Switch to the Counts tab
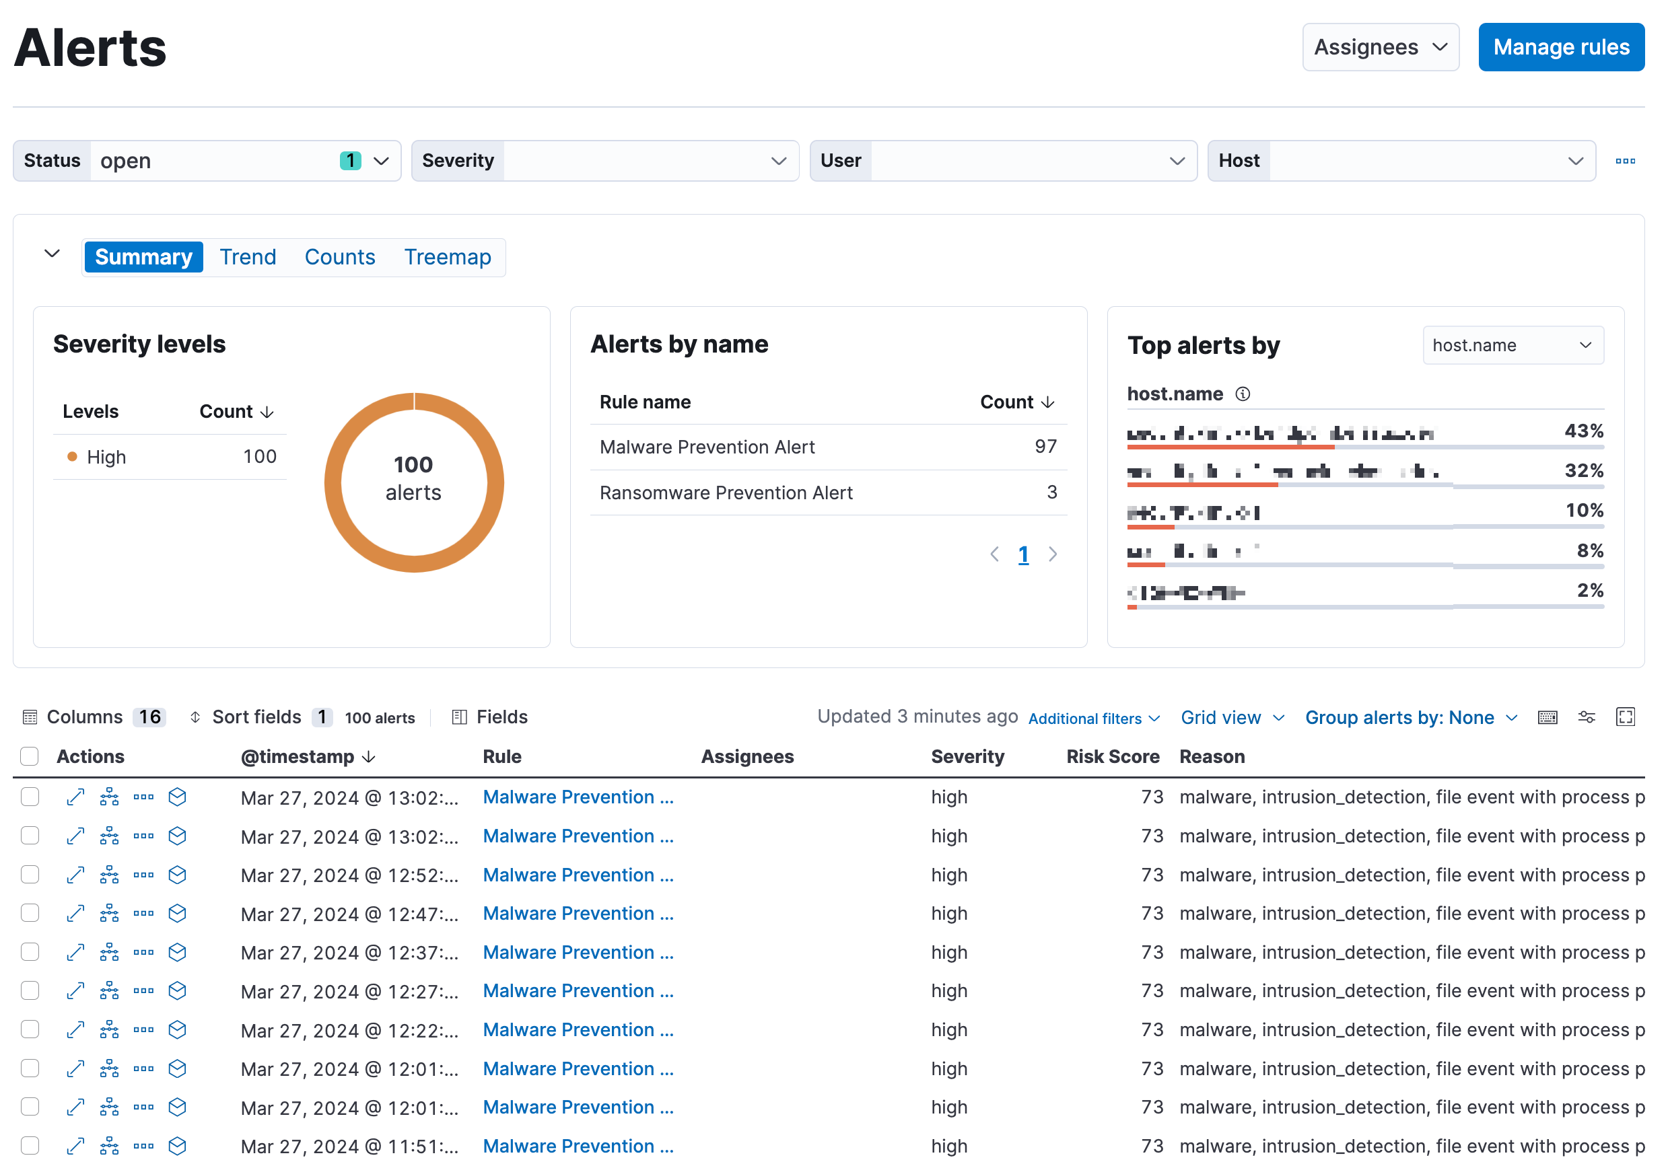The height and width of the screenshot is (1166, 1668). pyautogui.click(x=340, y=257)
